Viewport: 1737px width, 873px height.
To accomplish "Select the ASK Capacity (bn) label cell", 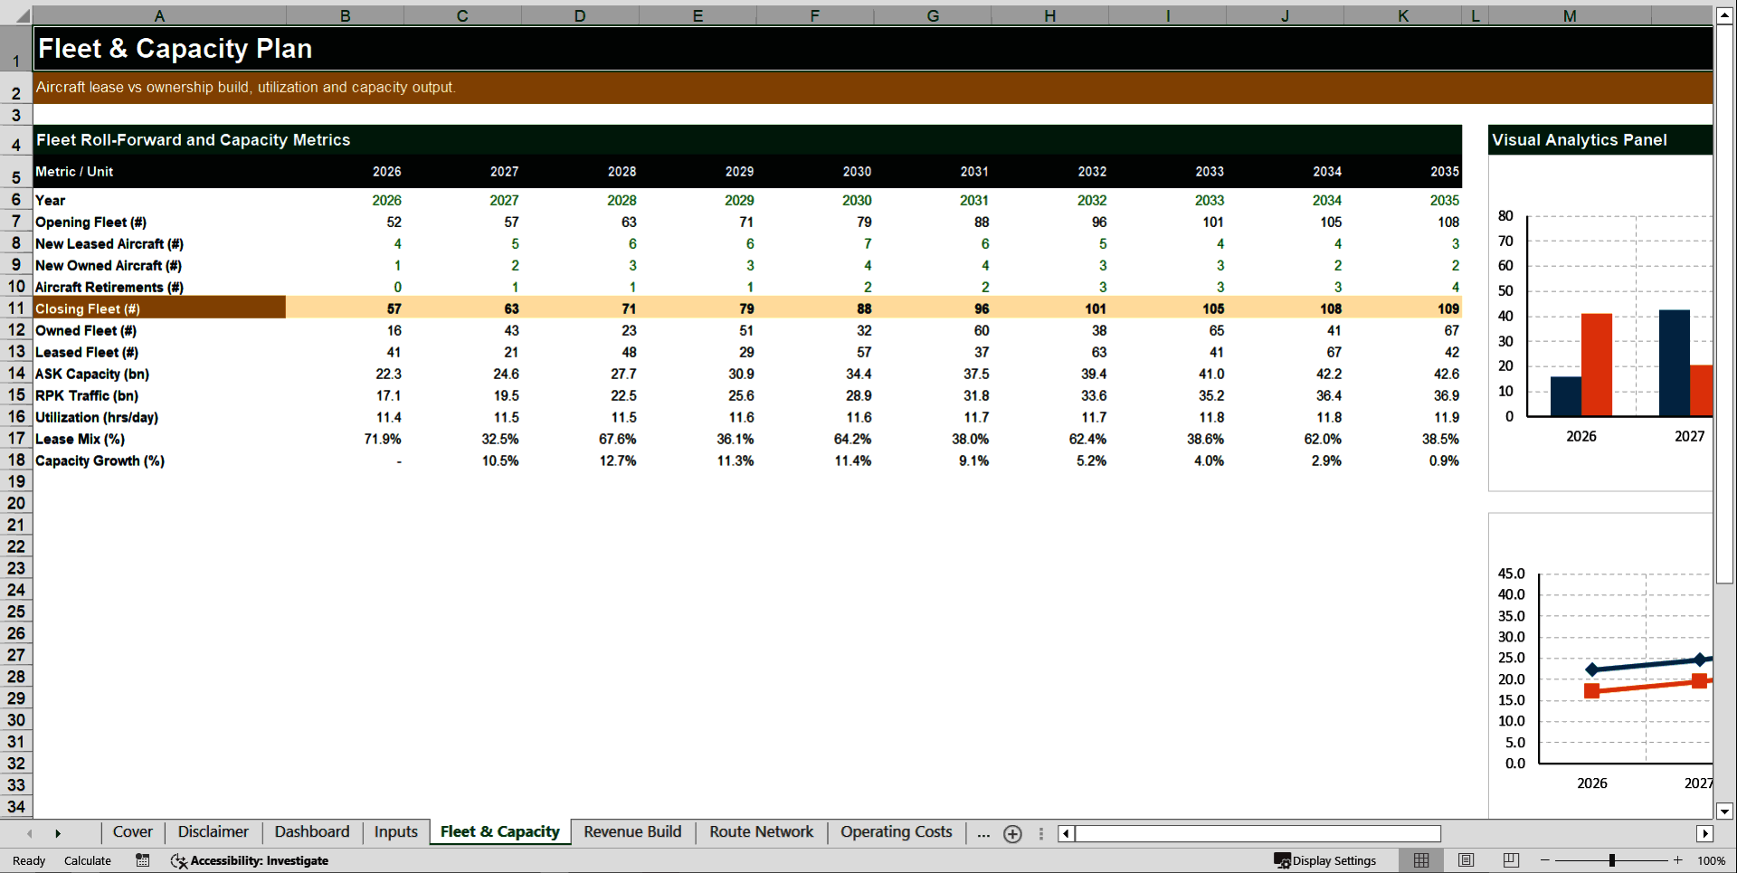I will pyautogui.click(x=159, y=374).
